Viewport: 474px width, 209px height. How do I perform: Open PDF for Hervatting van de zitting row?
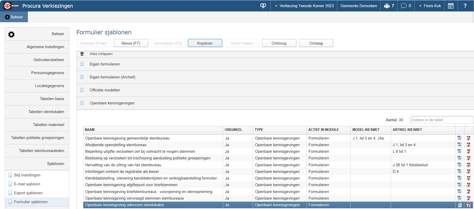pyautogui.click(x=468, y=165)
